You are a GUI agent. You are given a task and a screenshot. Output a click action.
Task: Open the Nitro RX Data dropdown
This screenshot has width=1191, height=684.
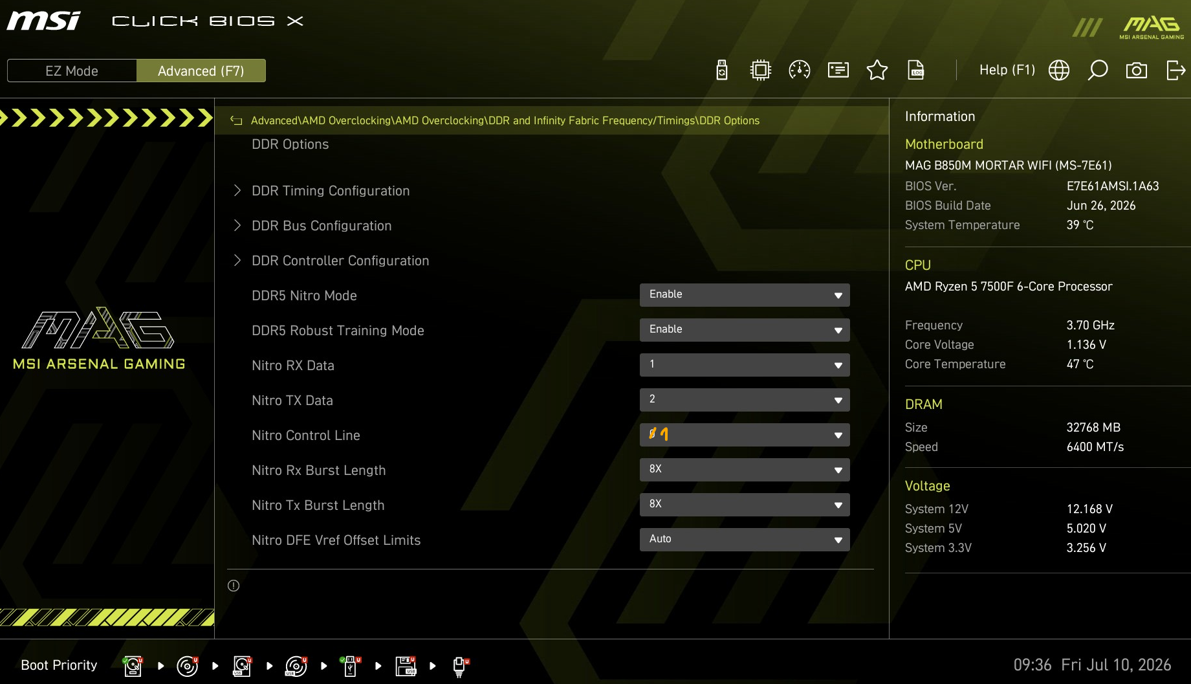point(745,365)
